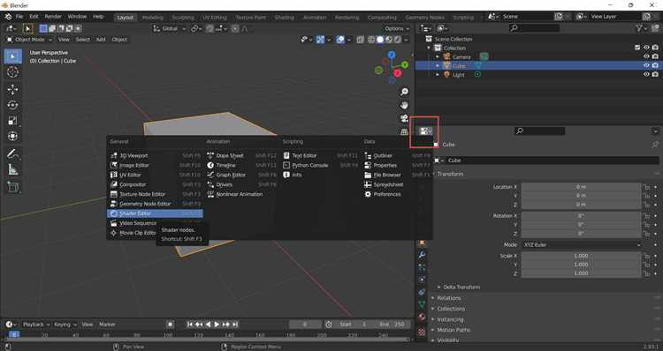Jump to the timeline end frame
This screenshot has height=351, width=663.
point(235,325)
